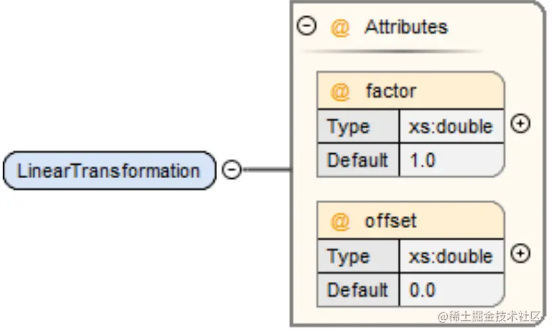Click the Default label cell under factor

(x=358, y=160)
